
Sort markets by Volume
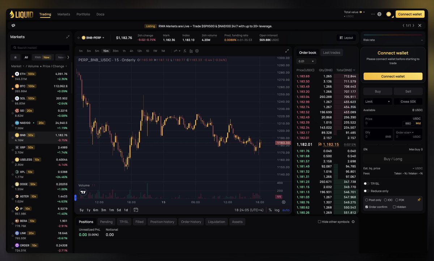click(34, 66)
